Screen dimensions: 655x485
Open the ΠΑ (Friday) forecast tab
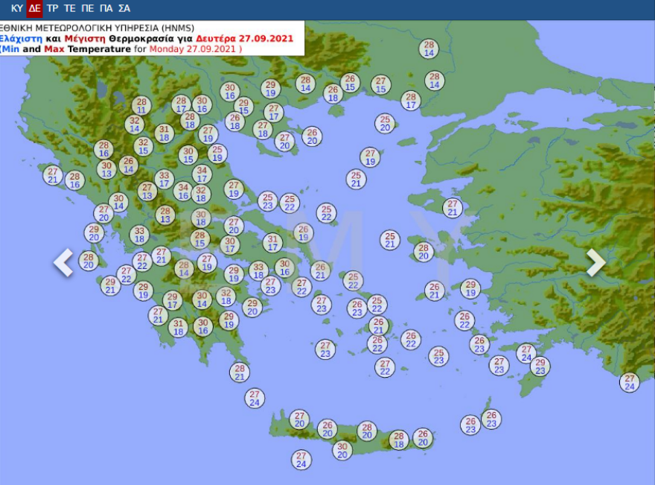click(106, 9)
